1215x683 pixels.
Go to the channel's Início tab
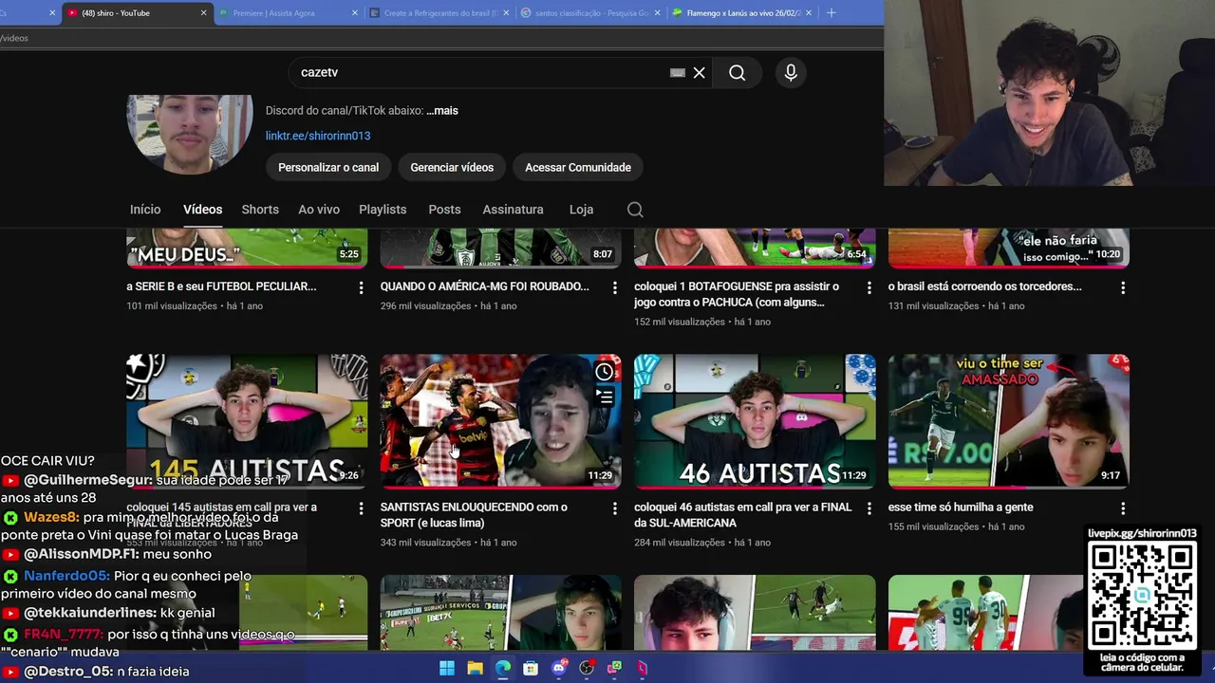pos(145,210)
